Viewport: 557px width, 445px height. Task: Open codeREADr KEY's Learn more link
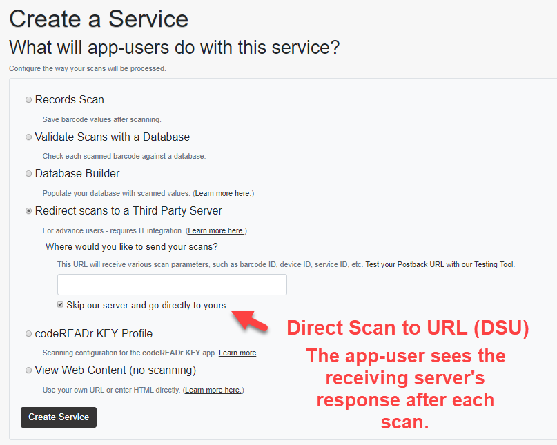pyautogui.click(x=237, y=353)
